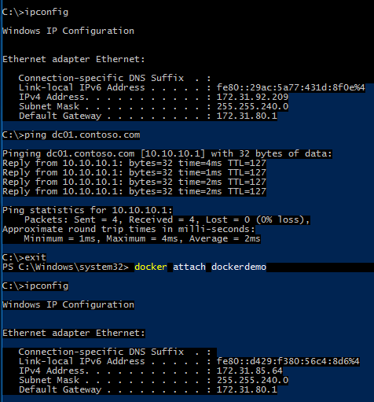
Task: Click the Ping statistics for 10.10.10.1 line
Action: 87,210
